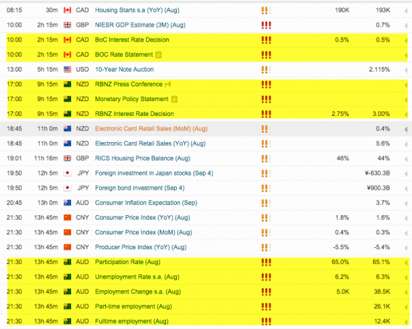Open the Employment Change s.a. (Aug) event
The width and height of the screenshot is (412, 329).
138,291
